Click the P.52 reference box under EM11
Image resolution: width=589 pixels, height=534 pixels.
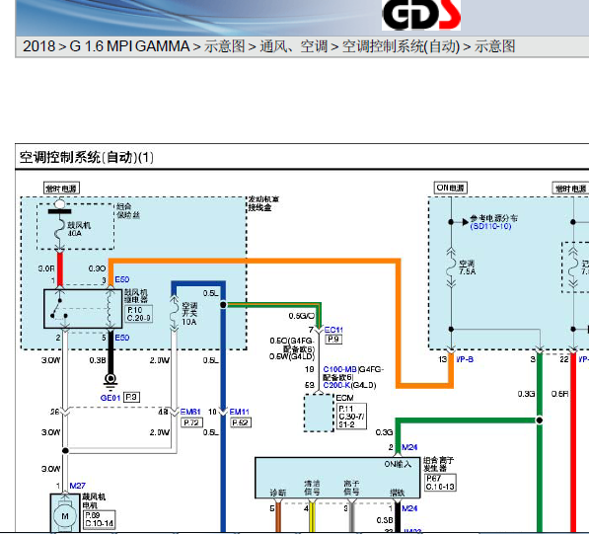pyautogui.click(x=241, y=422)
